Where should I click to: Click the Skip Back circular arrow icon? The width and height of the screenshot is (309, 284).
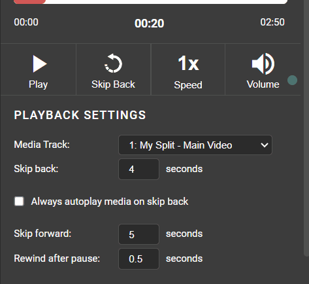click(x=113, y=63)
